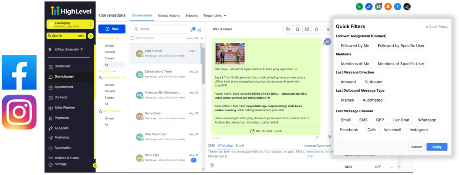Select the Conversations tab

point(142,16)
